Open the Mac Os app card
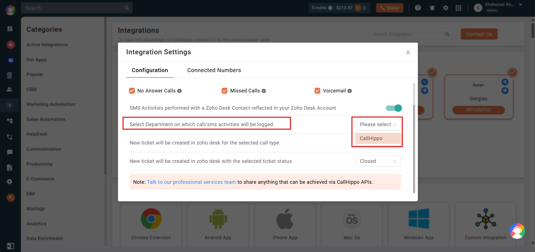535x252 pixels. pyautogui.click(x=352, y=224)
